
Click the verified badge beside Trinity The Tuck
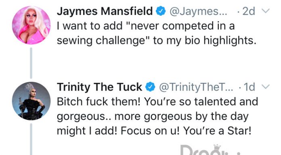[x=150, y=87]
